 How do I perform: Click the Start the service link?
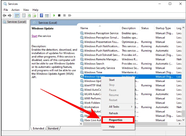34,36
